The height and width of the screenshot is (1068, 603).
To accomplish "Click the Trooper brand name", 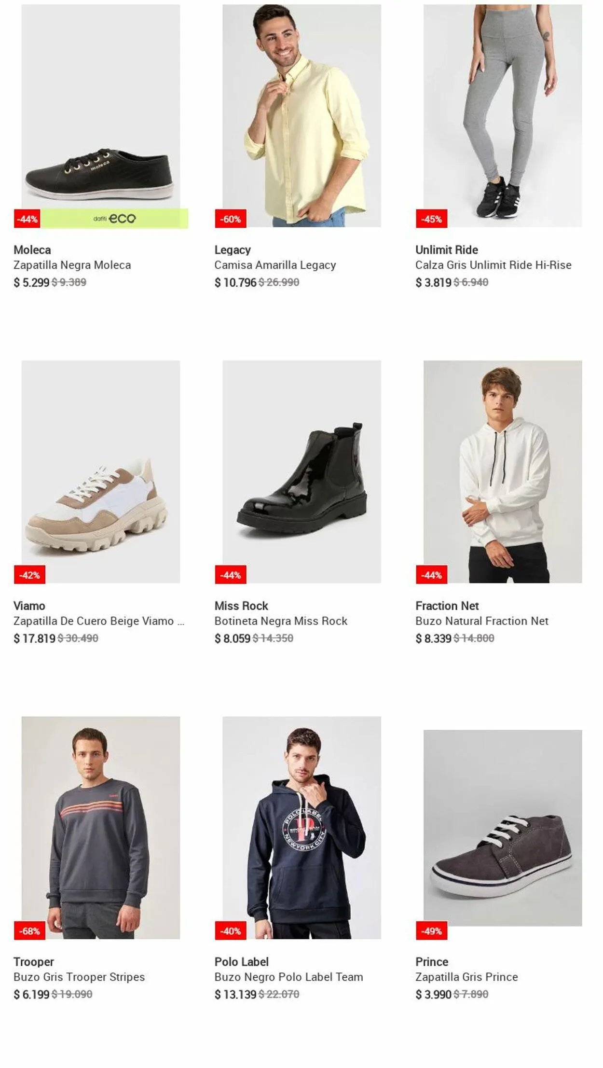I will 34,962.
